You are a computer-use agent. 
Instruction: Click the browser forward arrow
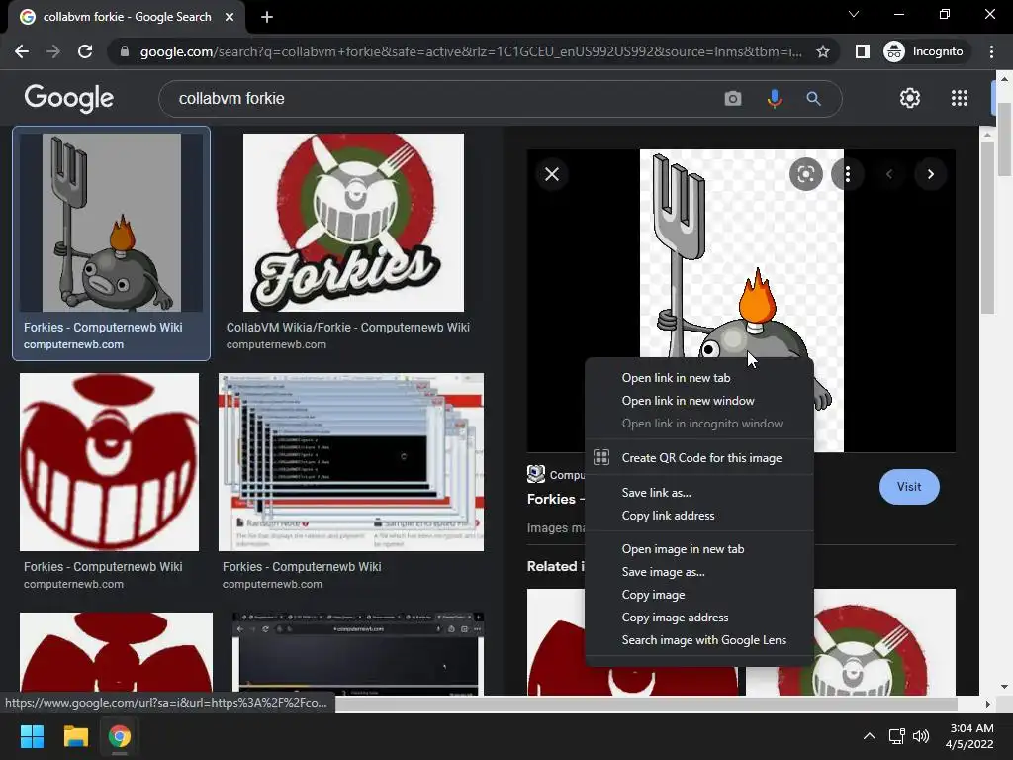point(53,51)
